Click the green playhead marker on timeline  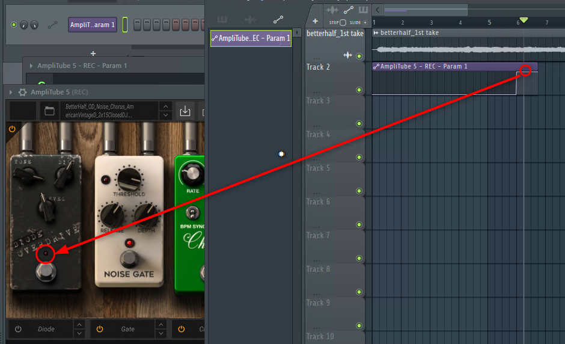pyautogui.click(x=523, y=20)
